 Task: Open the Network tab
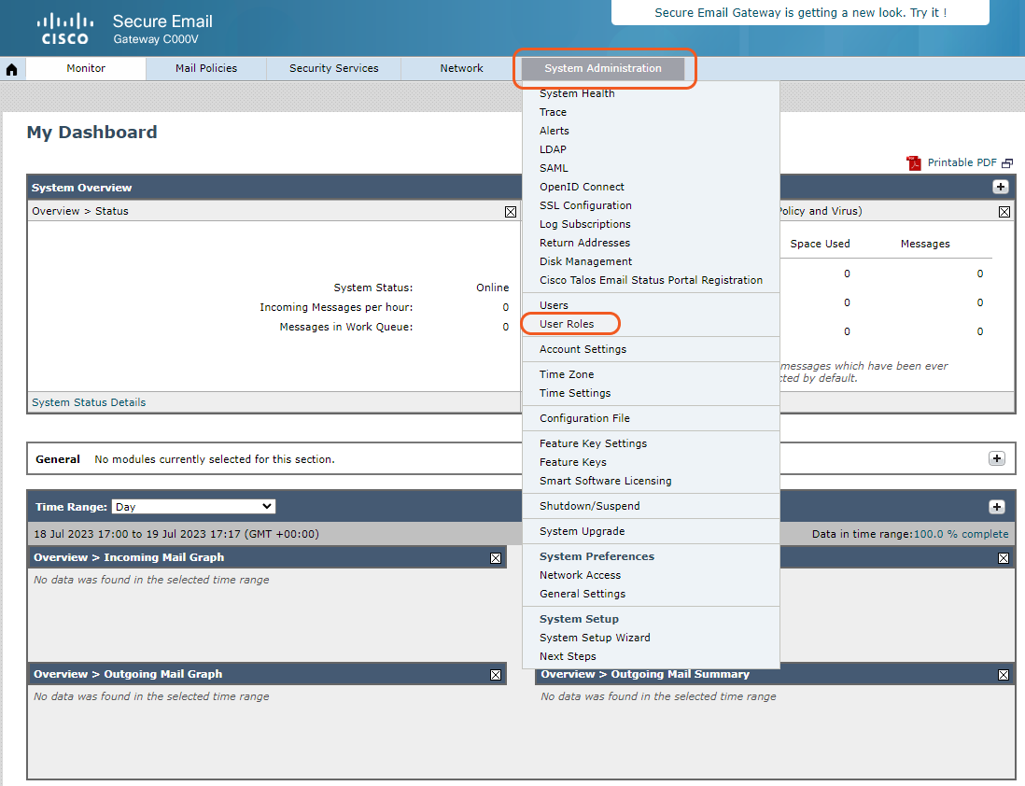461,68
